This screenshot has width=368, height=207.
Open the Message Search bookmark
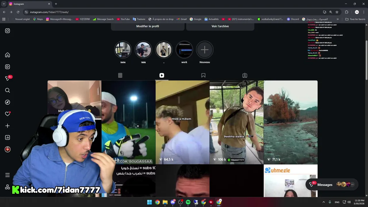point(103,19)
